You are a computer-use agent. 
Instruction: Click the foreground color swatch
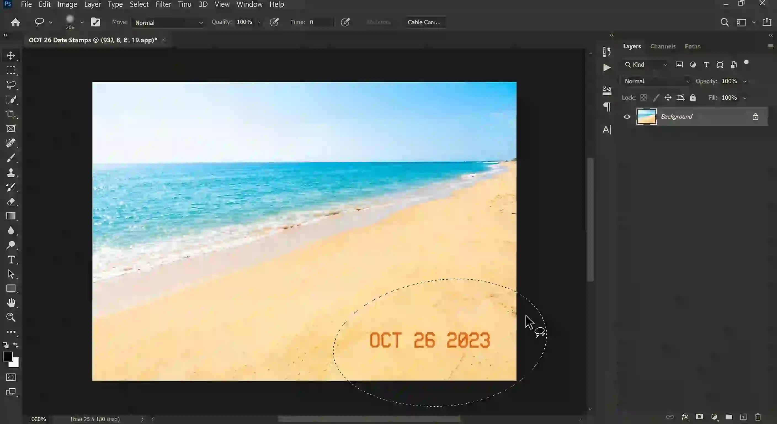(x=8, y=357)
